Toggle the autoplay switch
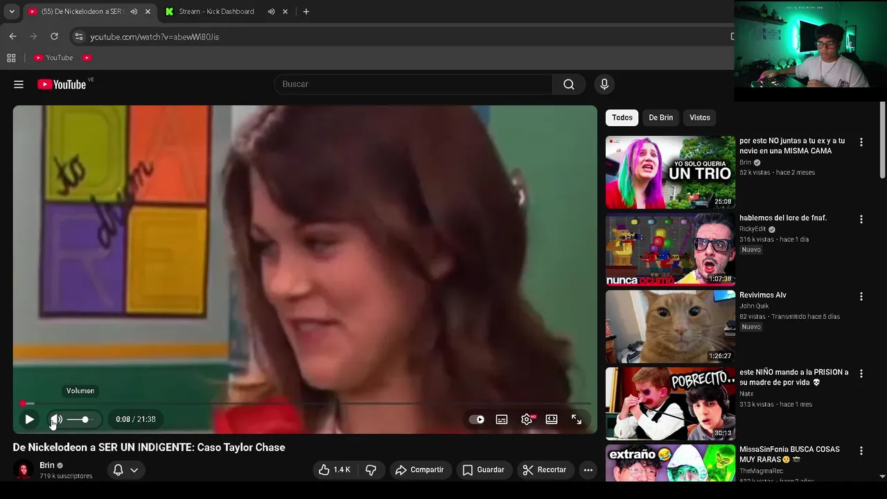This screenshot has width=887, height=499. pyautogui.click(x=477, y=419)
